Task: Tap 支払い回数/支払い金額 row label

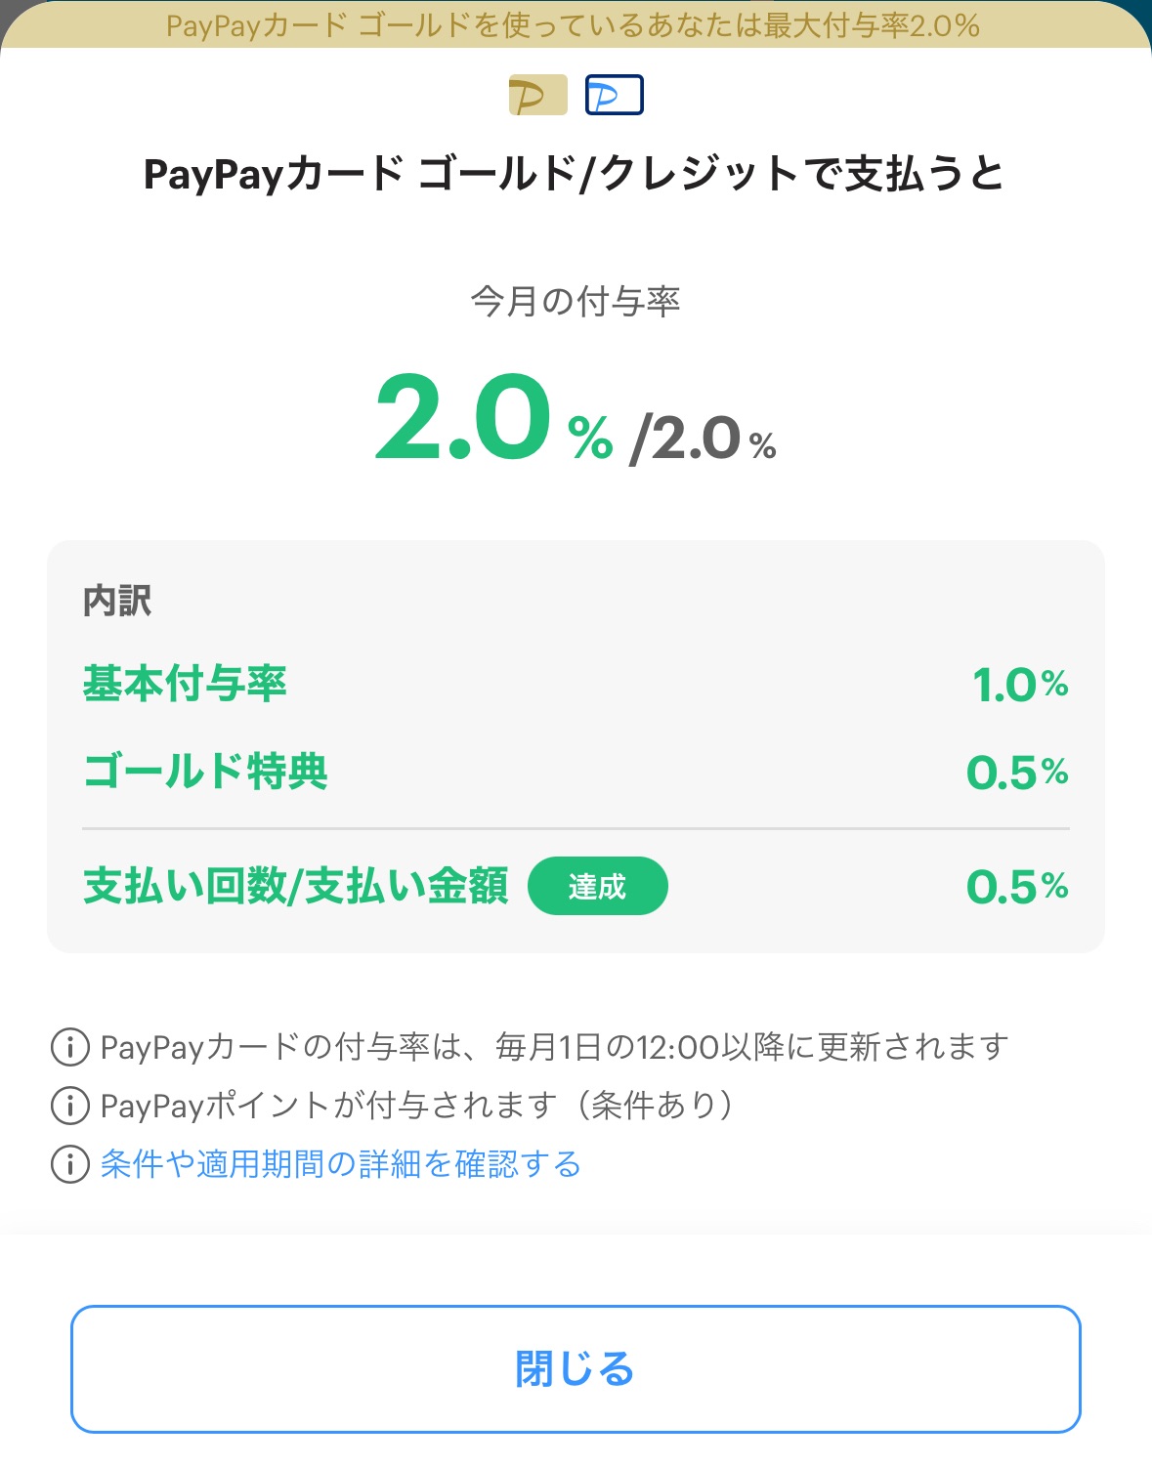Action: point(296,887)
